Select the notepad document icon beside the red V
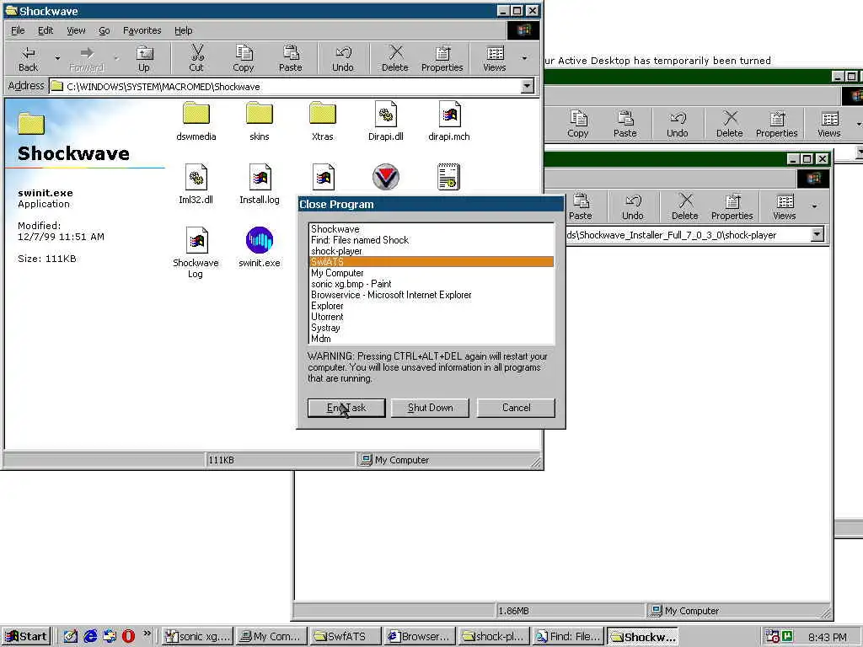The image size is (863, 647). tap(448, 177)
